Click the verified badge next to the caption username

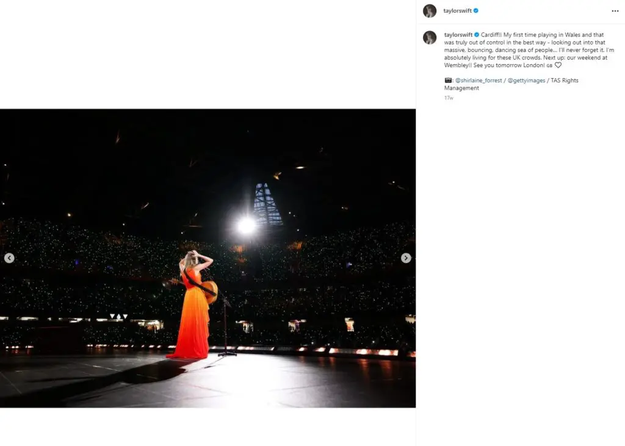tap(477, 35)
